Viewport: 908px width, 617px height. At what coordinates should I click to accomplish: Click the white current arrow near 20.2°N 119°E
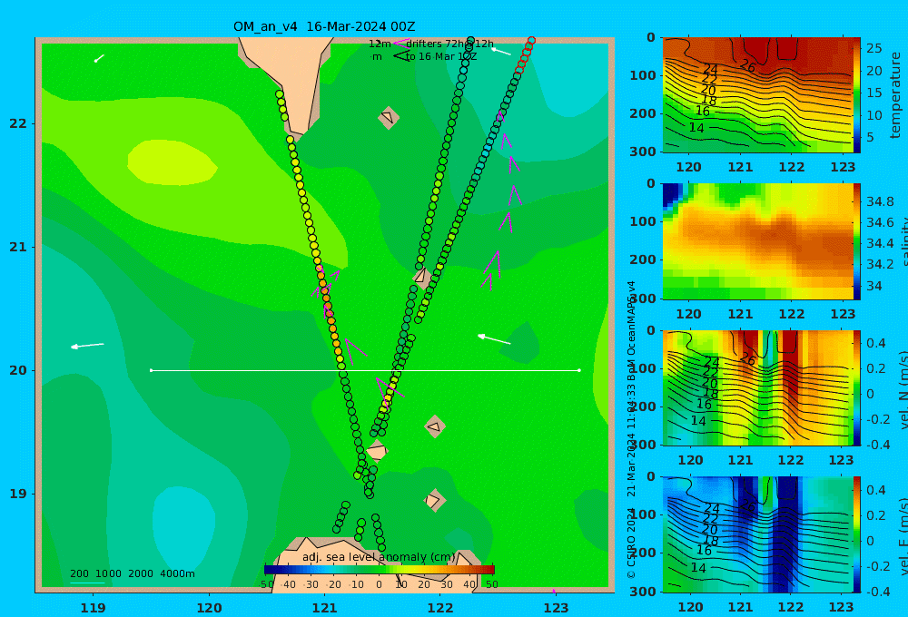click(x=87, y=346)
